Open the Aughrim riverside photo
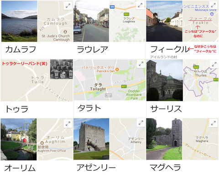 (19, 139)
